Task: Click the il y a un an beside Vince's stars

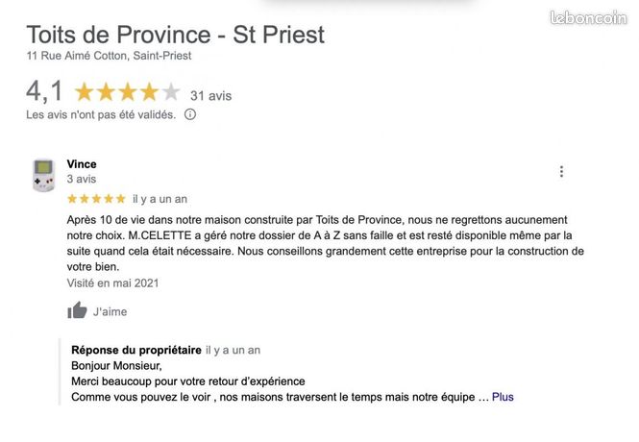Action: point(160,199)
